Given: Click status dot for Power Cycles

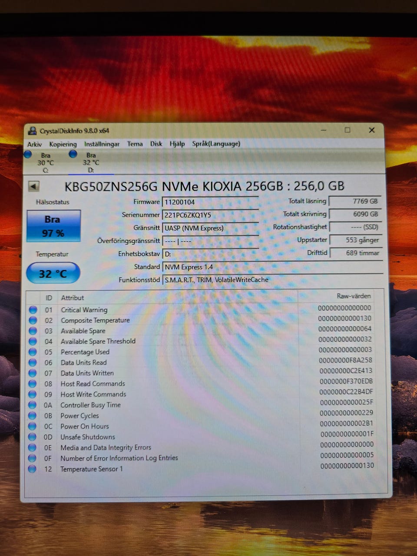Looking at the screenshot, I should pos(33,416).
